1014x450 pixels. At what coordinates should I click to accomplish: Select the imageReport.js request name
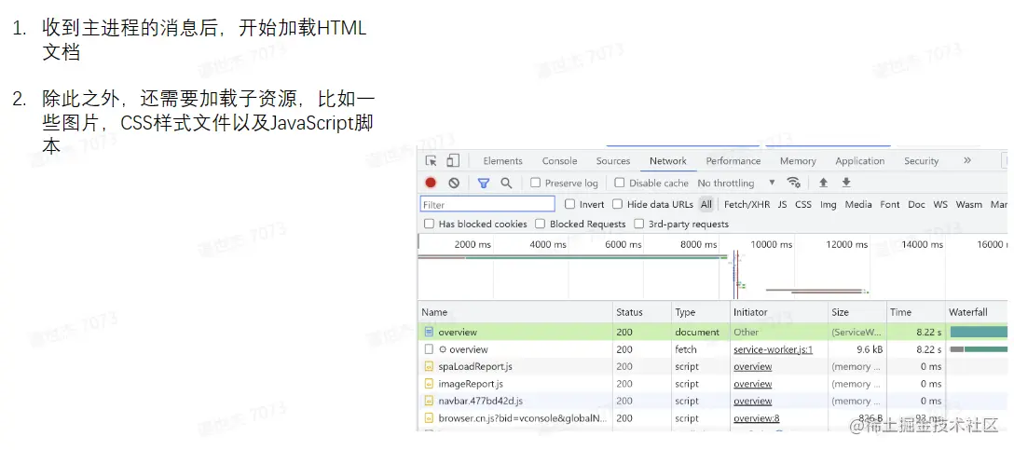coord(471,384)
